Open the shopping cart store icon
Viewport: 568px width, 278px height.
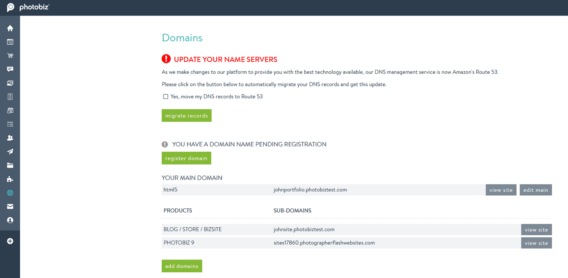coord(10,56)
